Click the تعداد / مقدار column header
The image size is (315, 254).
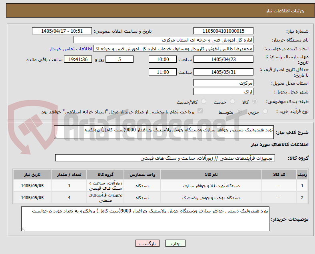click(69, 175)
